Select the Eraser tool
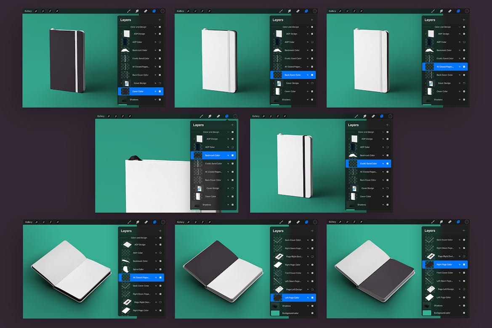 pos(146,11)
